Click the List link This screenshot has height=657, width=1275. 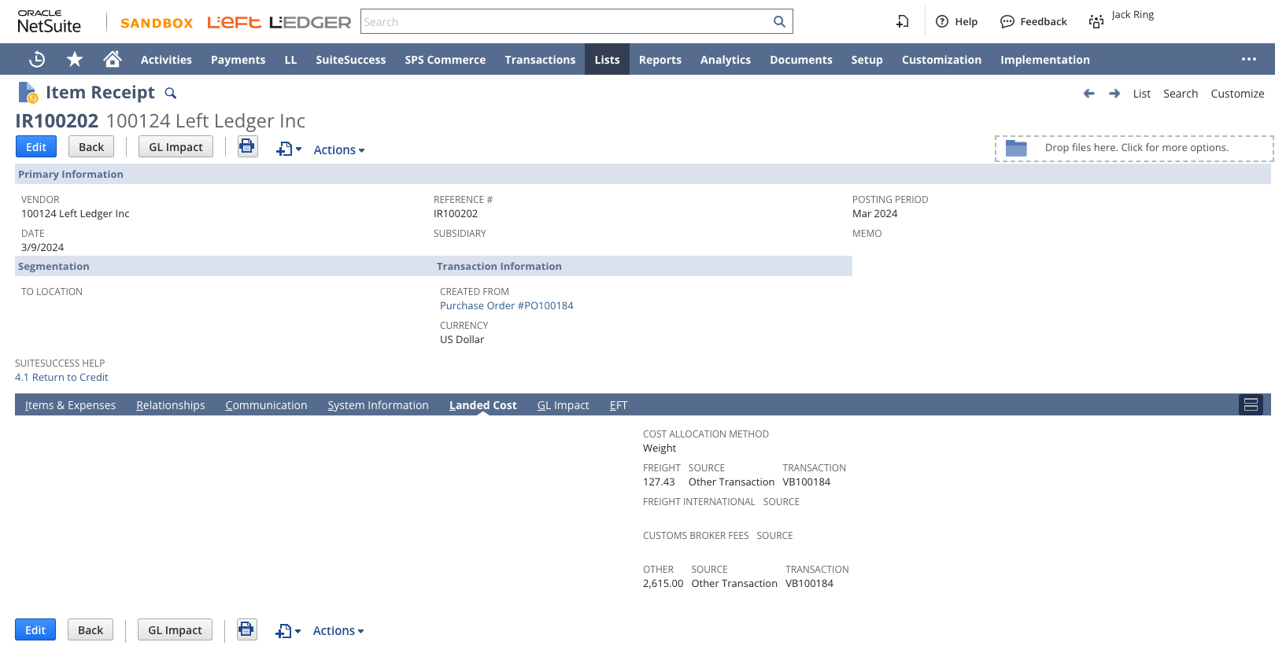click(x=1142, y=94)
